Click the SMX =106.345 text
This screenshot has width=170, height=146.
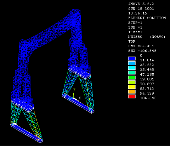(x=142, y=51)
